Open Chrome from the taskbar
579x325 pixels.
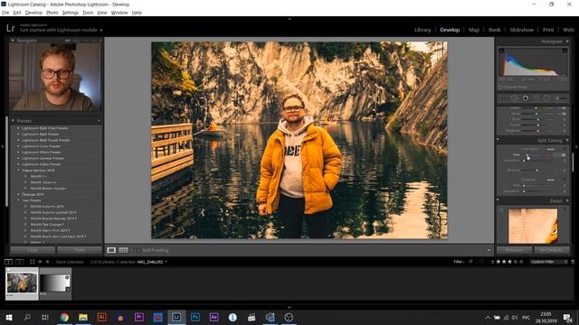pos(64,317)
